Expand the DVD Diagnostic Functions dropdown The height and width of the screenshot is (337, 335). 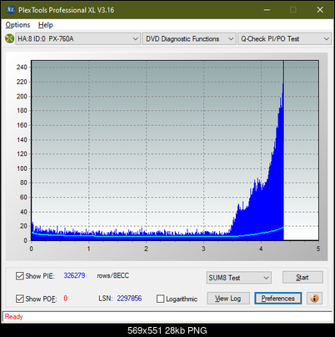click(189, 38)
